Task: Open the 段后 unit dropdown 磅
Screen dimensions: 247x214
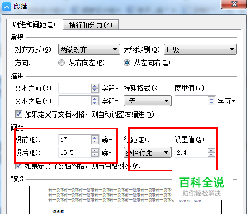Action: click(x=107, y=152)
